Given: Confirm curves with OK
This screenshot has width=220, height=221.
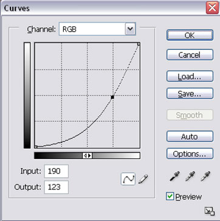Looking at the screenshot, I should point(190,35).
